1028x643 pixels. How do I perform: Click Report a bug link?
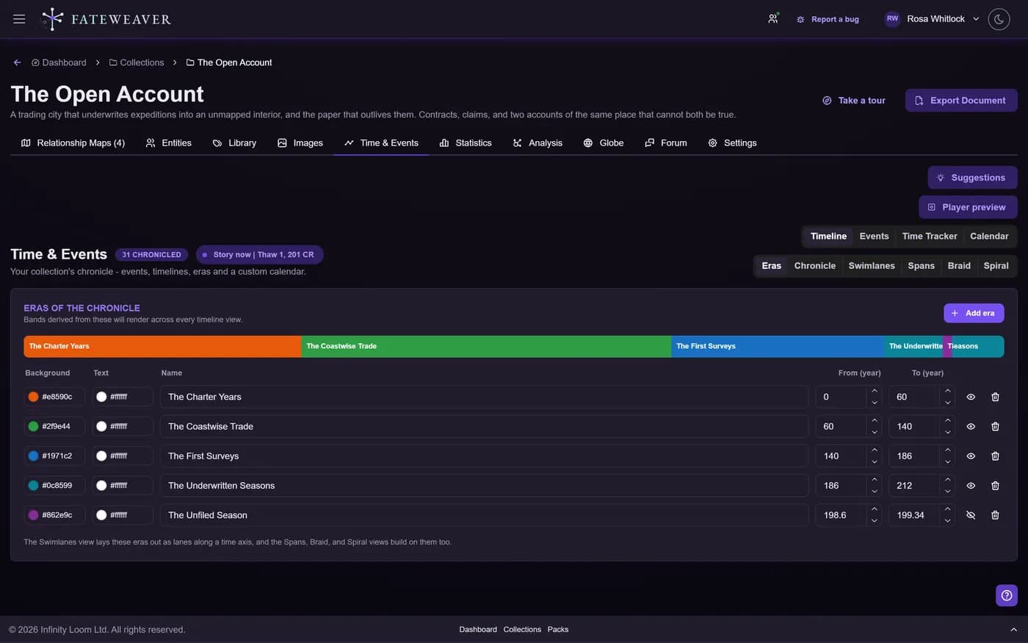828,19
